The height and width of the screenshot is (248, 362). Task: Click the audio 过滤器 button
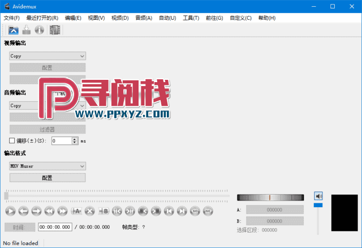coord(48,129)
